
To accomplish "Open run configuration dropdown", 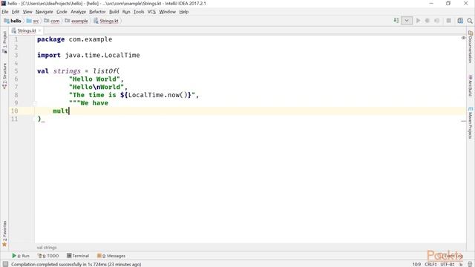I will point(407,21).
